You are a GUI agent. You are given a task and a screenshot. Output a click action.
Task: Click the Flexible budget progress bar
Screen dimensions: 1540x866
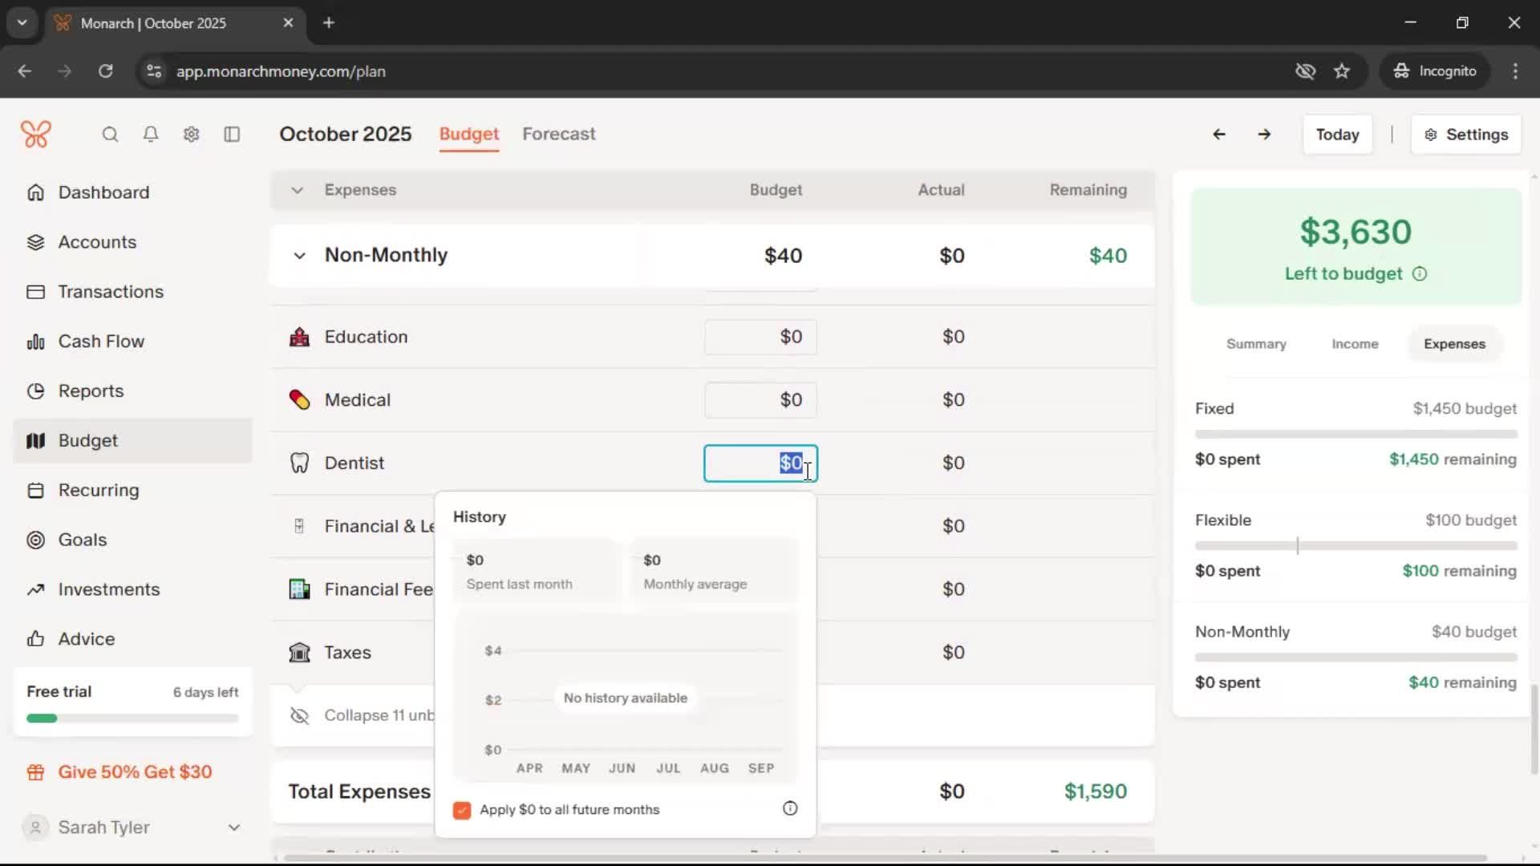1356,546
